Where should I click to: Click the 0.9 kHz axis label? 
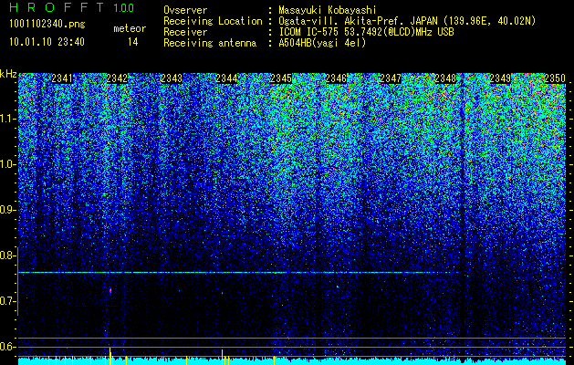[x=8, y=210]
